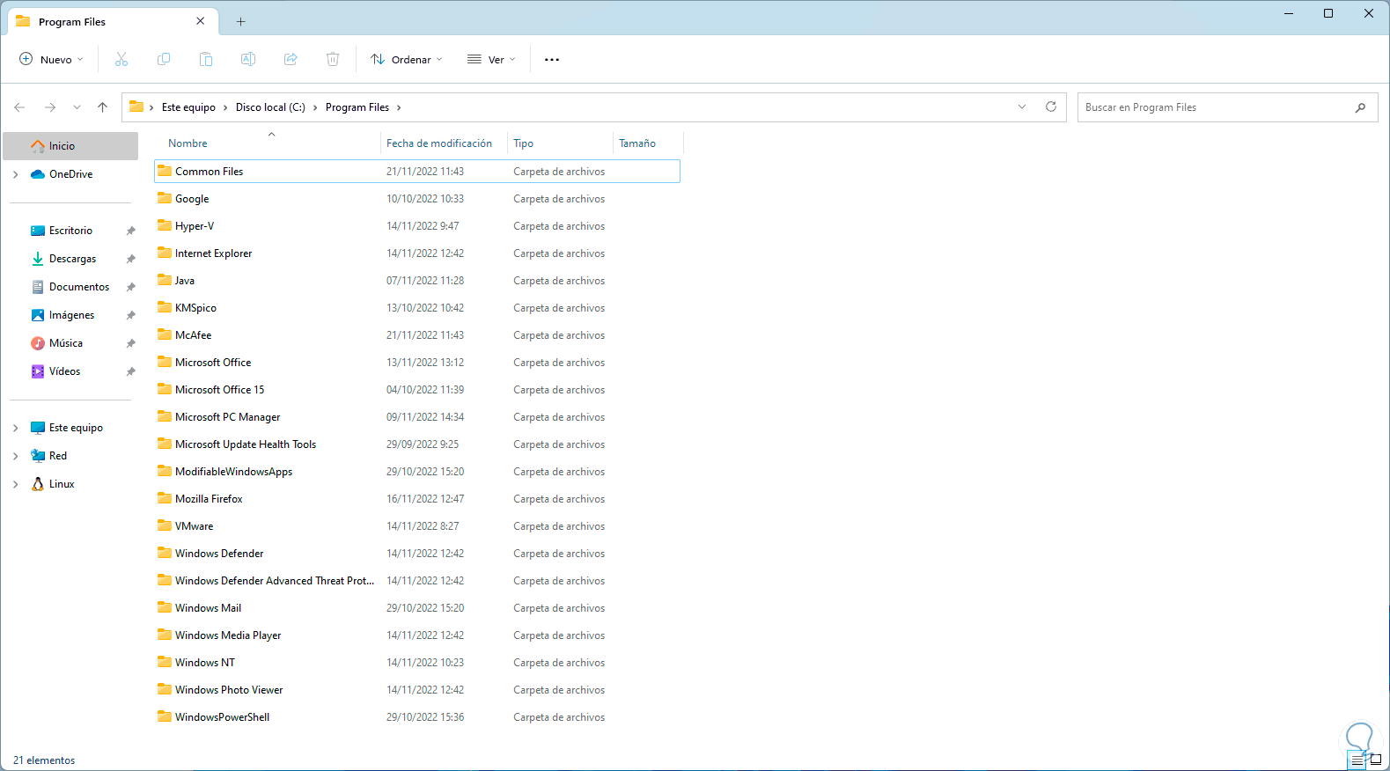The height and width of the screenshot is (771, 1390).
Task: Click the Cut scissors icon in toolbar
Action: click(x=121, y=59)
